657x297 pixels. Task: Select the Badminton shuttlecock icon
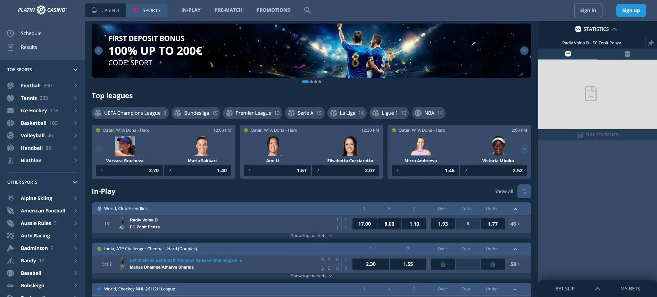click(11, 248)
